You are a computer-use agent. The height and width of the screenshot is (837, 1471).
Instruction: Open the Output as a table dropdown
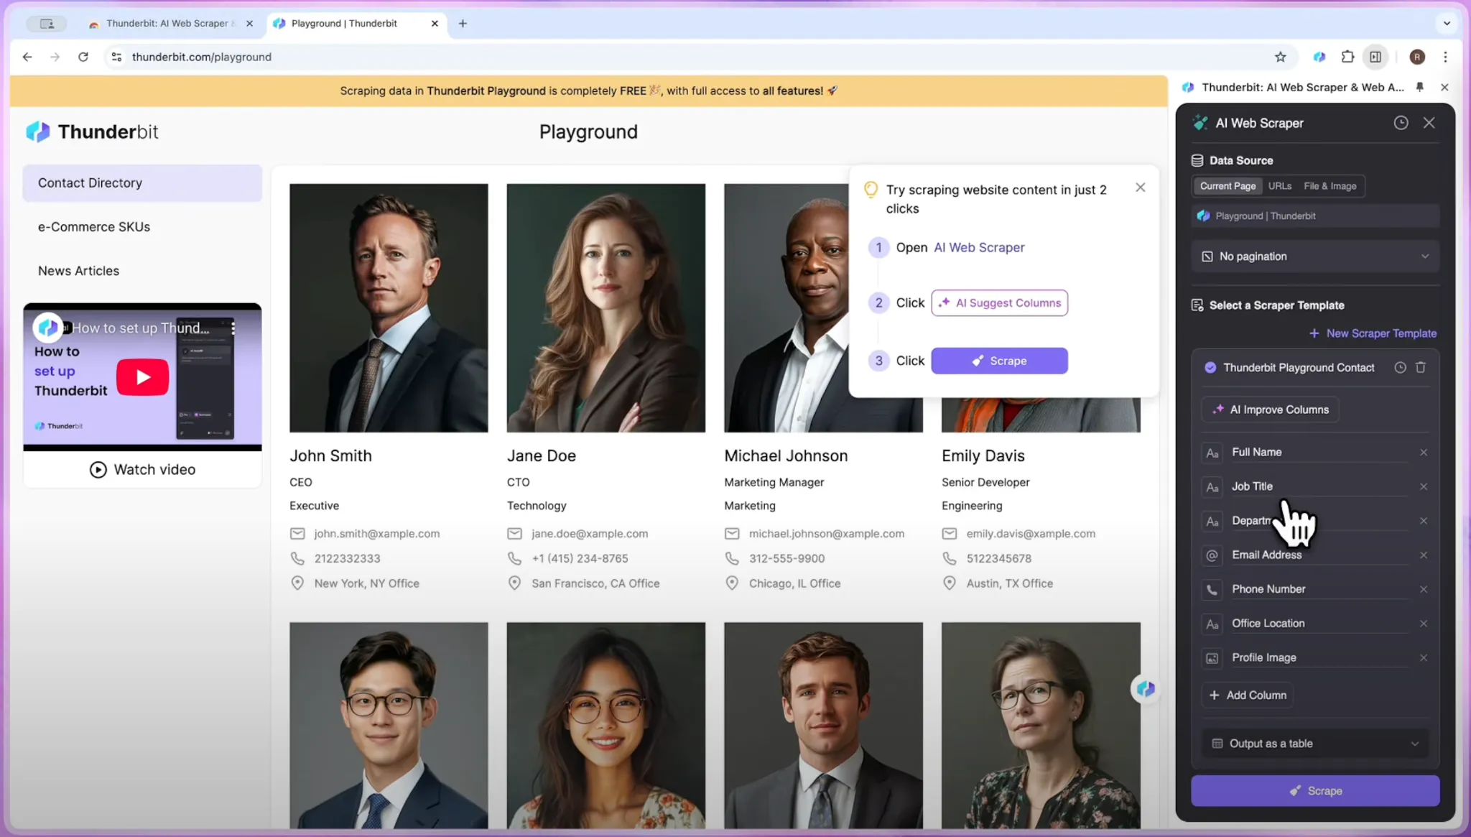point(1315,744)
